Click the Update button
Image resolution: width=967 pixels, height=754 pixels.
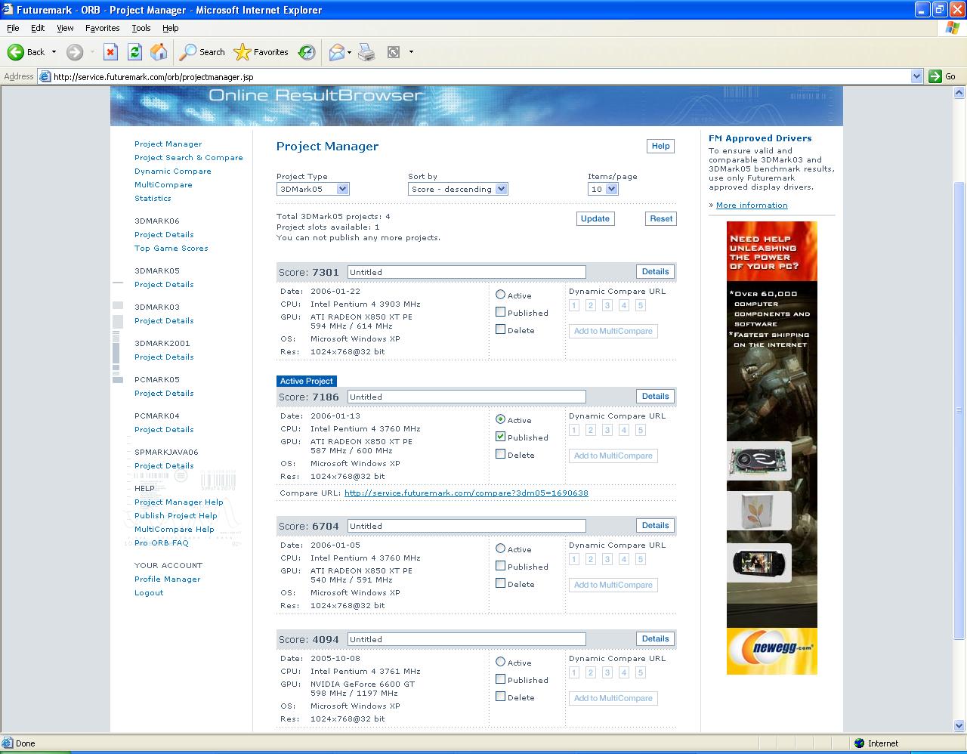click(x=595, y=218)
